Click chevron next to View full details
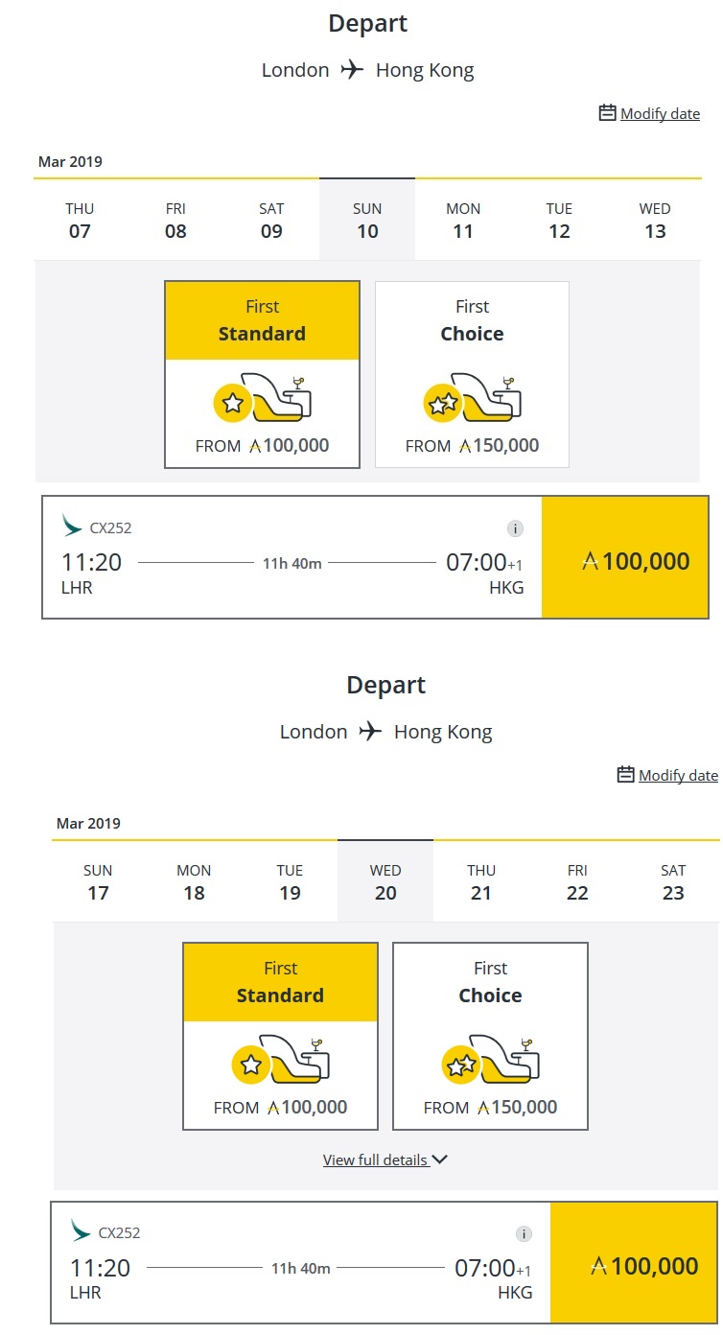723x1335 pixels. pyautogui.click(x=440, y=1159)
